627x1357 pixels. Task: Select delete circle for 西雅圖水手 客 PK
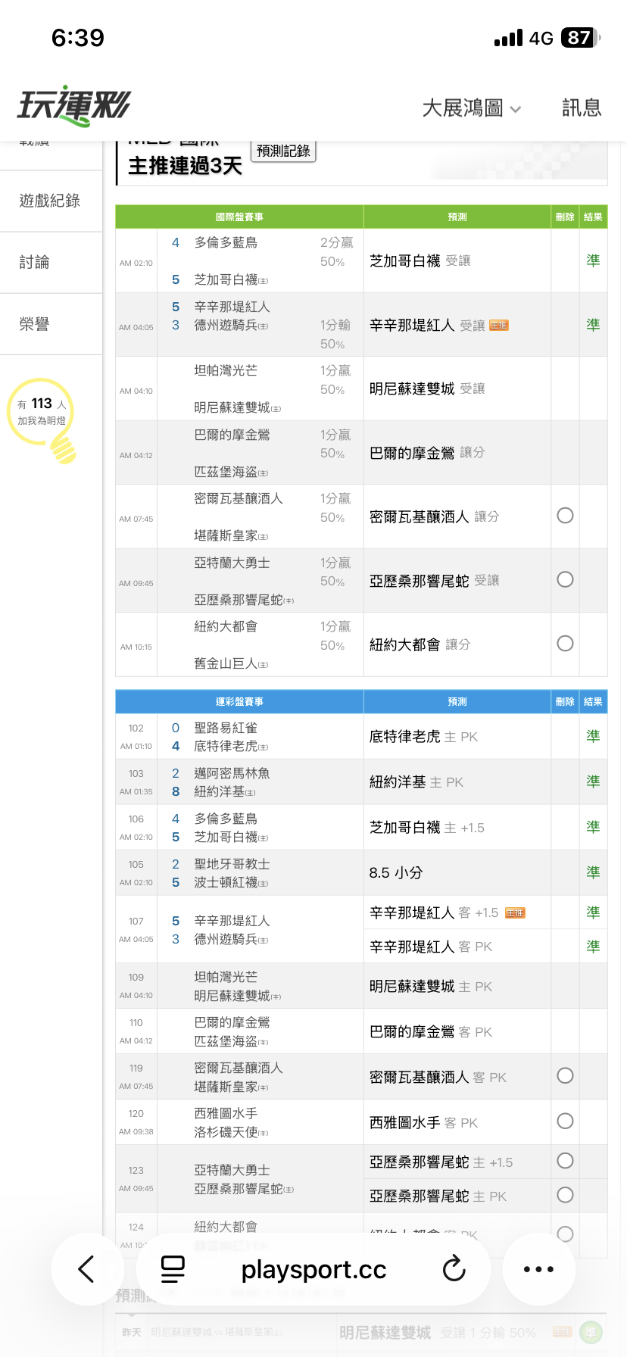pyautogui.click(x=565, y=1121)
